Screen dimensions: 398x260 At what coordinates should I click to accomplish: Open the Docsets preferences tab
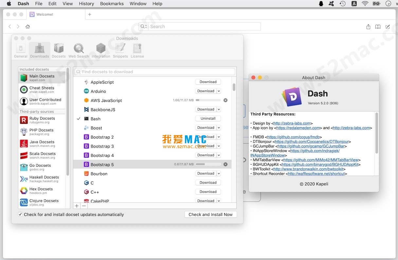click(59, 51)
